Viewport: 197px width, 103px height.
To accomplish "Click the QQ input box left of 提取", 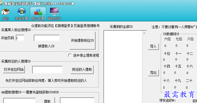I will (x=20, y=101).
